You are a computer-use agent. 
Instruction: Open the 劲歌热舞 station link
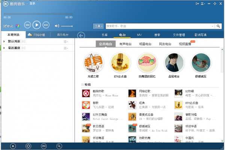click(x=145, y=138)
